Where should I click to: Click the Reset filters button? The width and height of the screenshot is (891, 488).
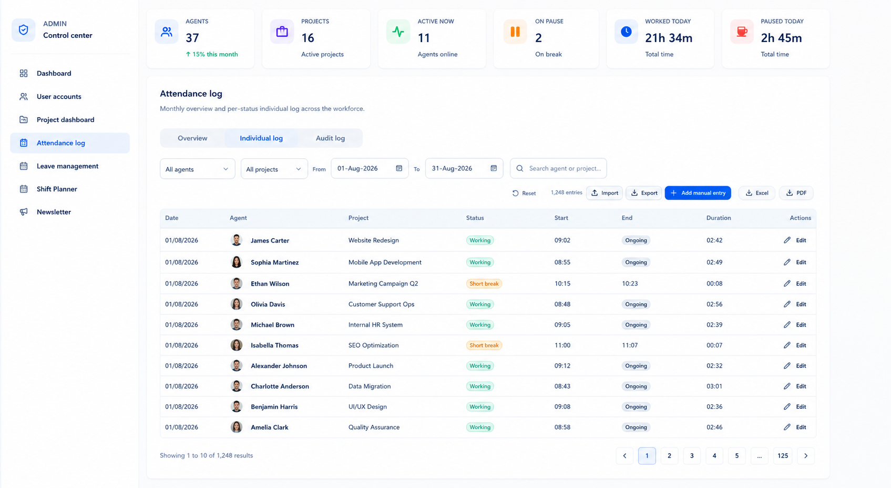coord(524,193)
